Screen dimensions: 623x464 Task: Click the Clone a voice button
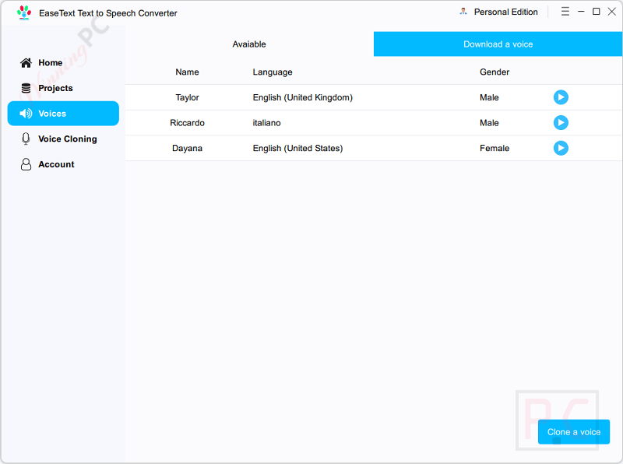574,432
